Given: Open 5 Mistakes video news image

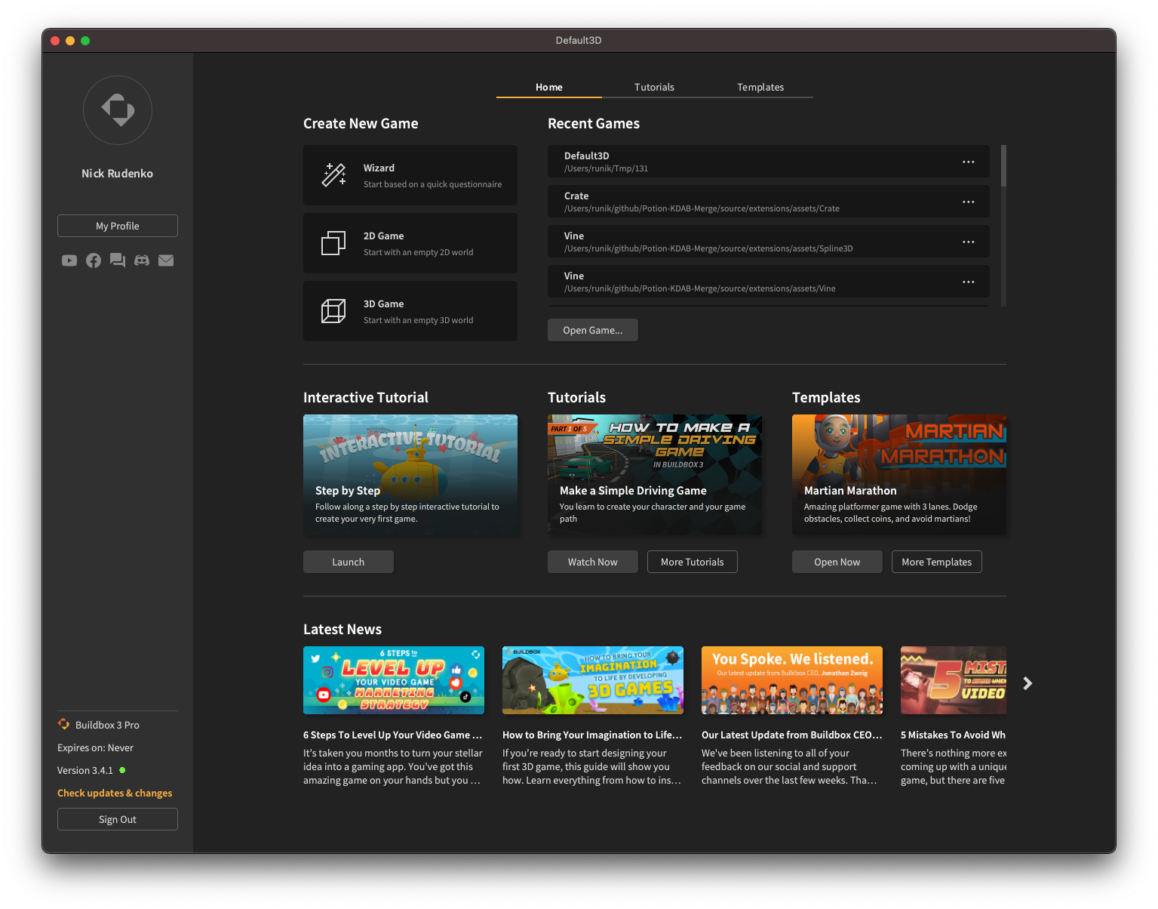Looking at the screenshot, I should (x=954, y=680).
